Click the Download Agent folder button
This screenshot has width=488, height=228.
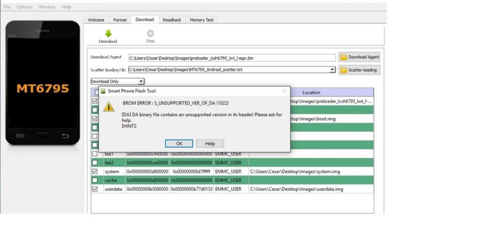click(x=359, y=57)
